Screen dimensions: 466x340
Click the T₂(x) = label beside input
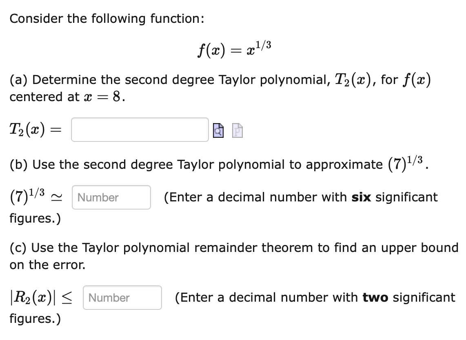point(36,130)
